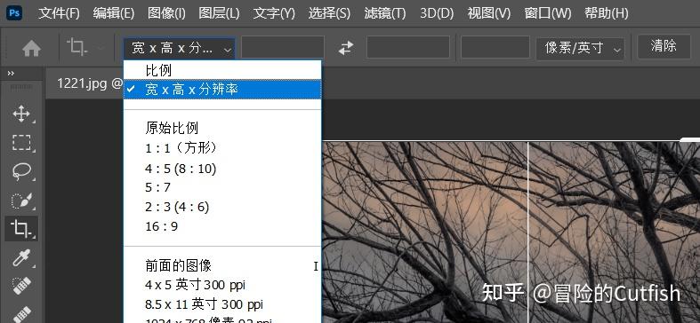Choose checked 宽 x 高 x 分辨率 option
Viewport: 700px width, 323px height.
point(222,90)
